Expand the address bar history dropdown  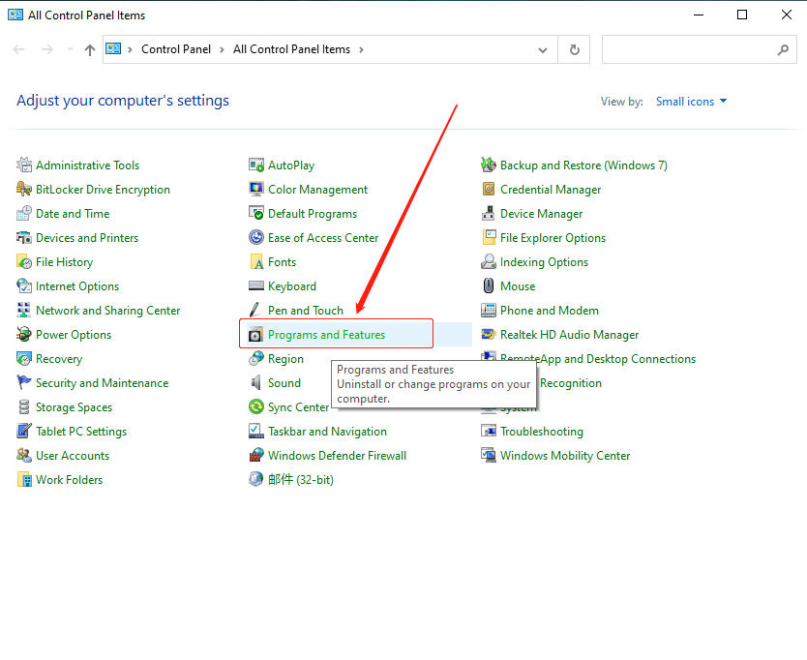[x=543, y=50]
